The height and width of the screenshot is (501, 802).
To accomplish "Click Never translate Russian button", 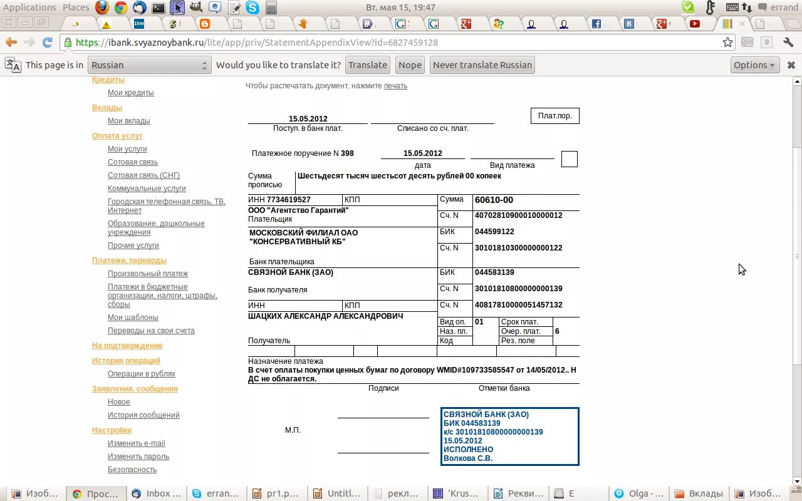I will (482, 65).
